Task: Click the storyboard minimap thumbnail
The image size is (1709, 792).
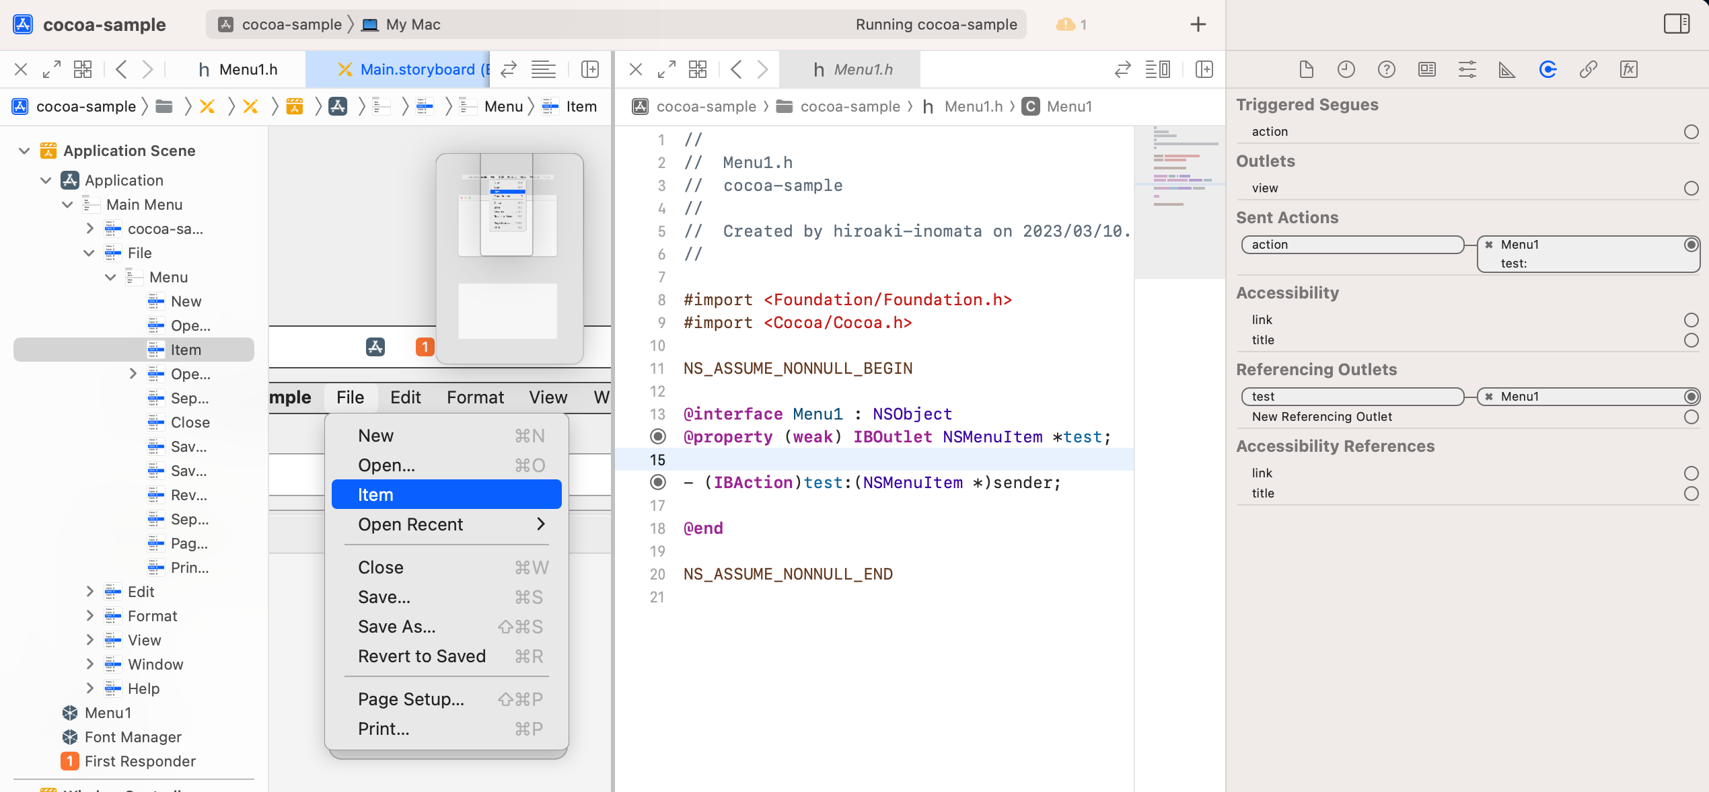Action: [509, 258]
